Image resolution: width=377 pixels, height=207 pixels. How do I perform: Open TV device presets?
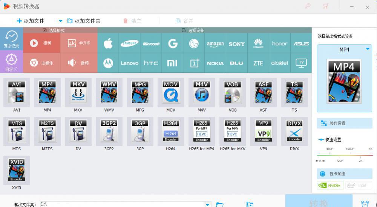click(x=301, y=63)
